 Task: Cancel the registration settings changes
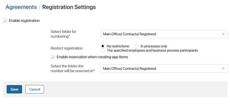[35, 89]
